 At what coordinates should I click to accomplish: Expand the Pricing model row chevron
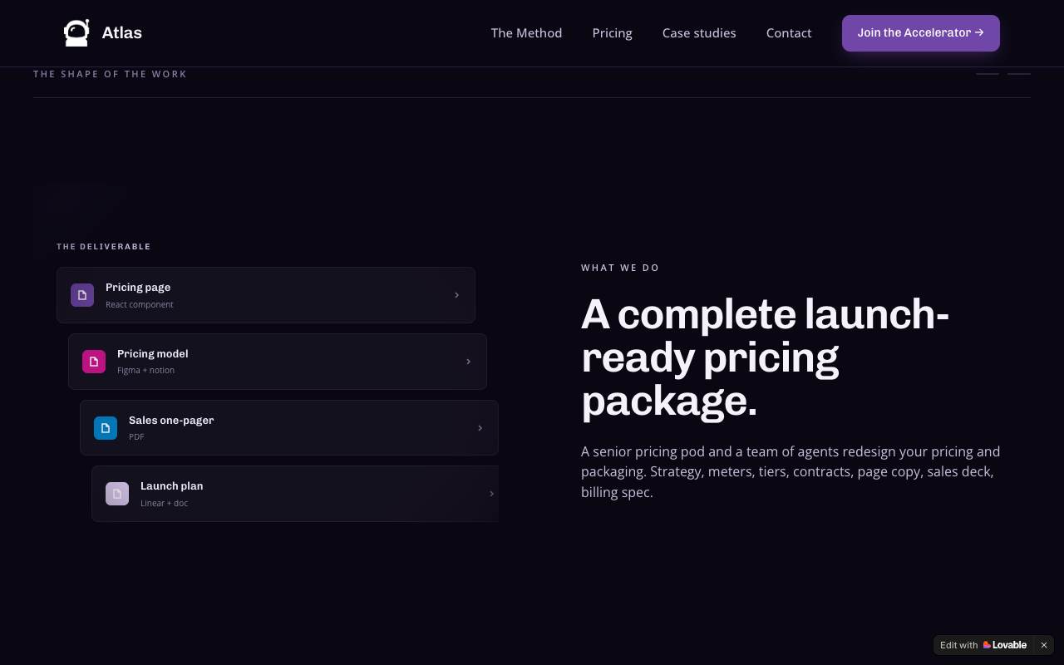tap(468, 362)
